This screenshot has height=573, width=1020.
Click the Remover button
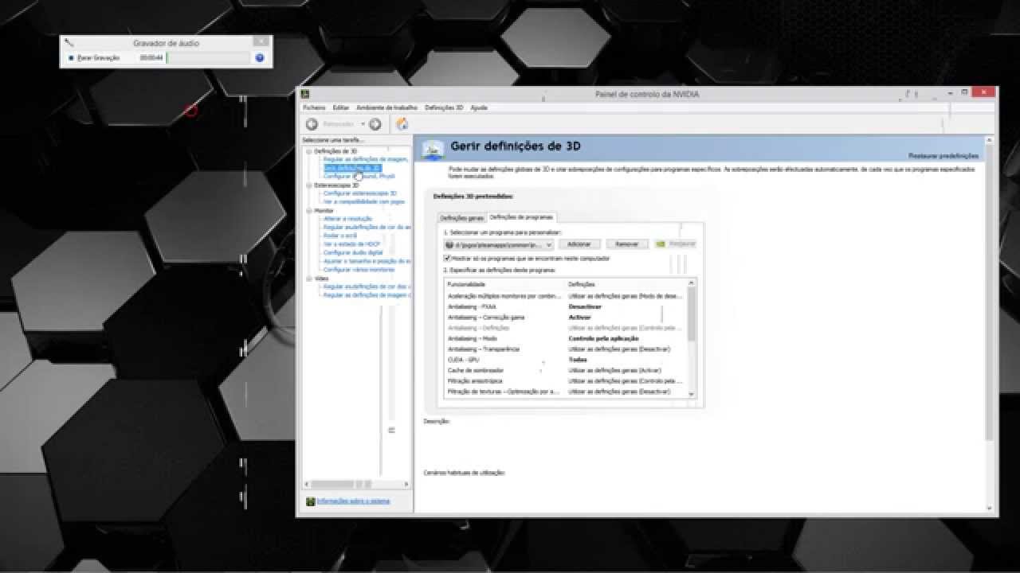[627, 244]
